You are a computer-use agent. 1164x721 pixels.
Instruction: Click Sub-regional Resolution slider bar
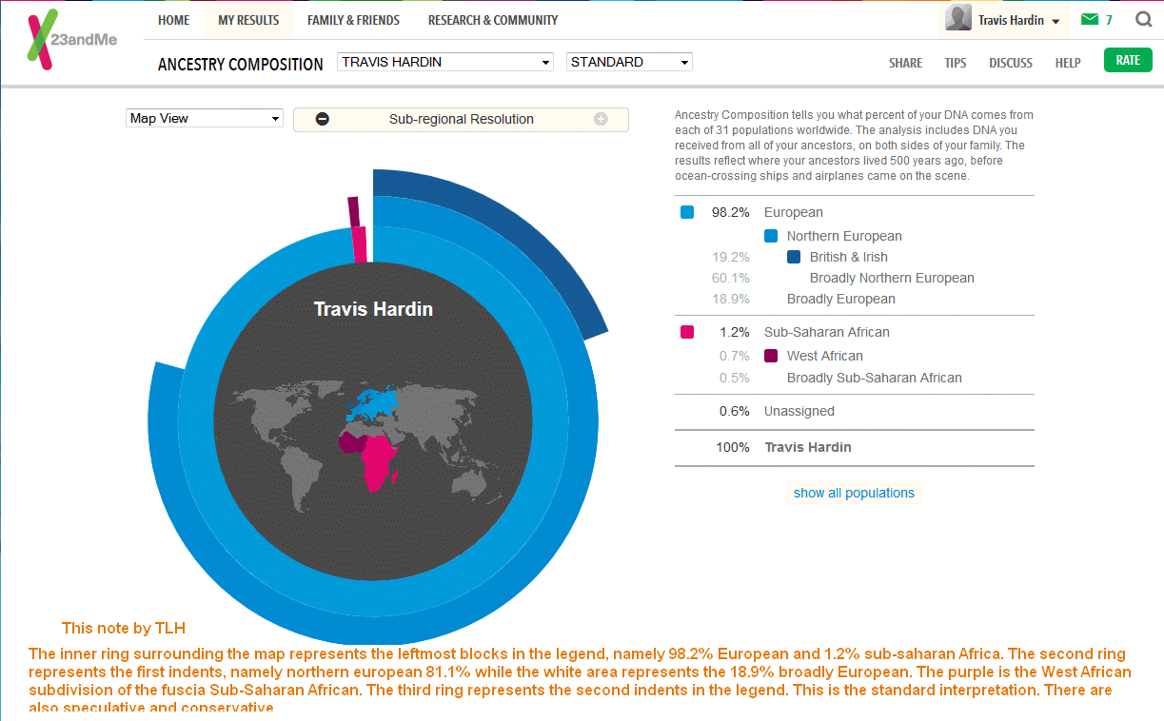[x=461, y=119]
